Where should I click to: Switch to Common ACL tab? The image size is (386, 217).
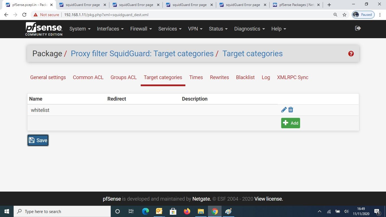(88, 77)
